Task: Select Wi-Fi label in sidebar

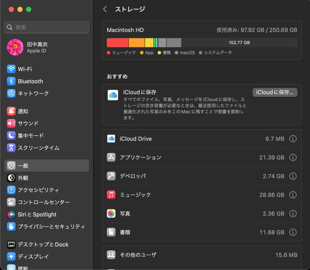Action: coord(25,69)
